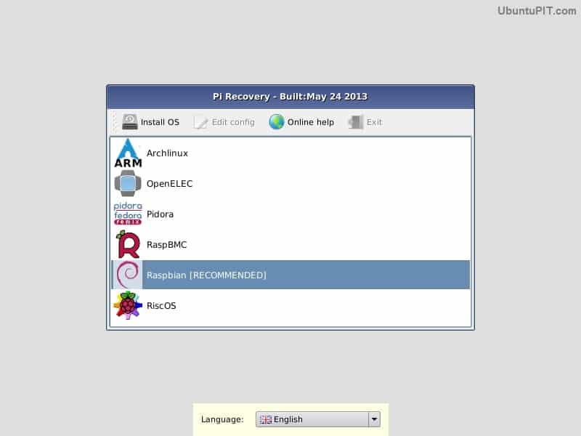Click the Install OS disk icon
The height and width of the screenshot is (436, 581).
coord(130,121)
